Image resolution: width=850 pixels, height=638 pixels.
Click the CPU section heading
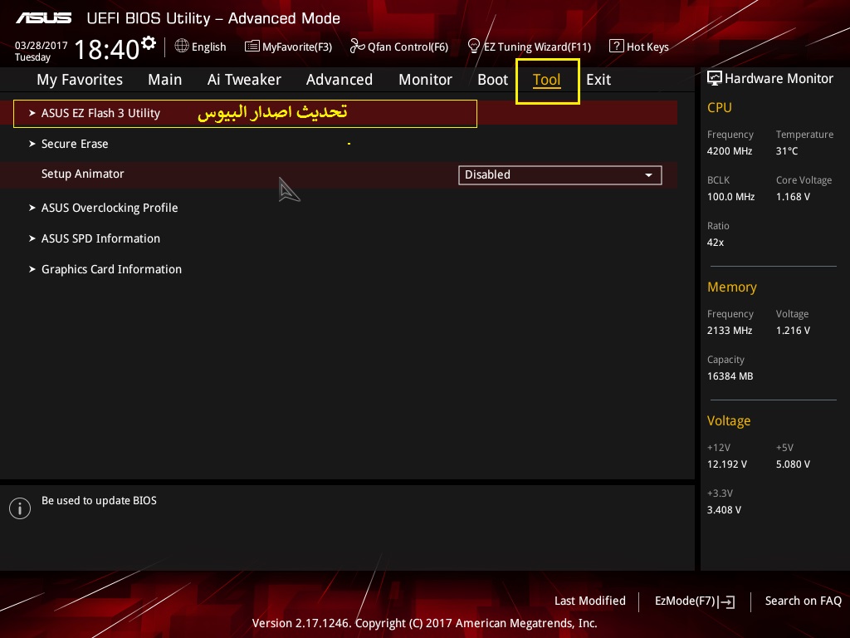720,107
